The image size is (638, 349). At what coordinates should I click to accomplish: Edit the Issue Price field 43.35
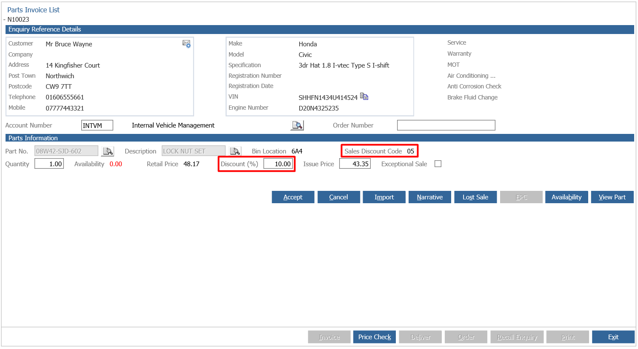(x=355, y=164)
